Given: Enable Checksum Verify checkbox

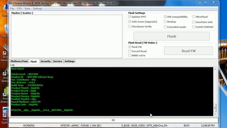Looking at the screenshot, I should tap(130, 27).
